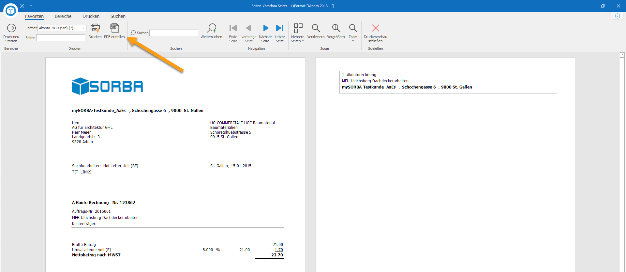Click the SORBA application logo button
The image size is (626, 272).
(11, 11)
